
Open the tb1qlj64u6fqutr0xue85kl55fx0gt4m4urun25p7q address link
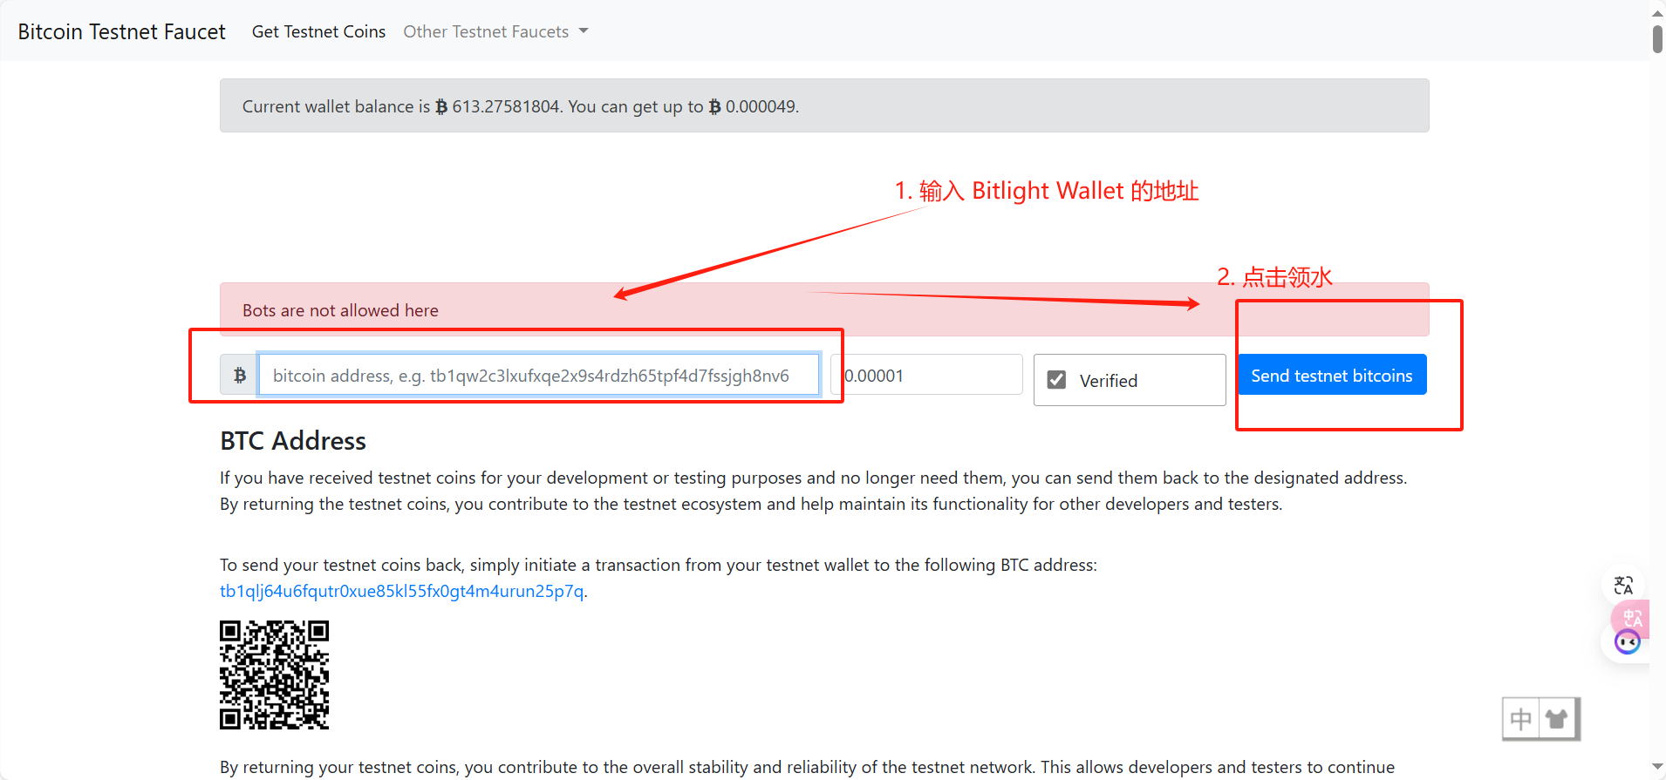click(x=401, y=591)
